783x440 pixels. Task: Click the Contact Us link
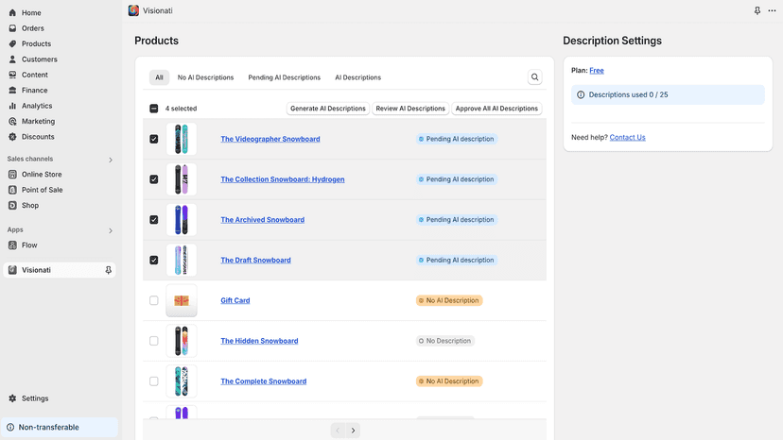[628, 138]
